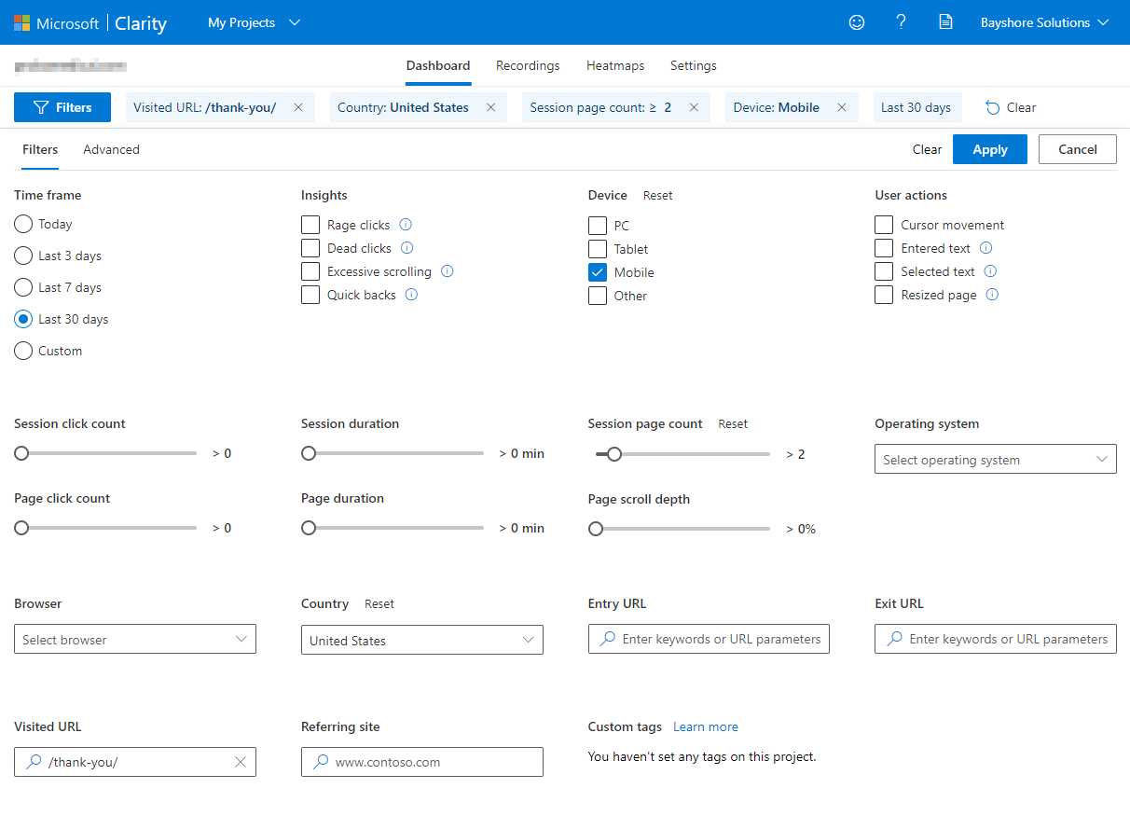The height and width of the screenshot is (816, 1130).
Task: Enable the Dead clicks checkbox
Action: pyautogui.click(x=310, y=248)
